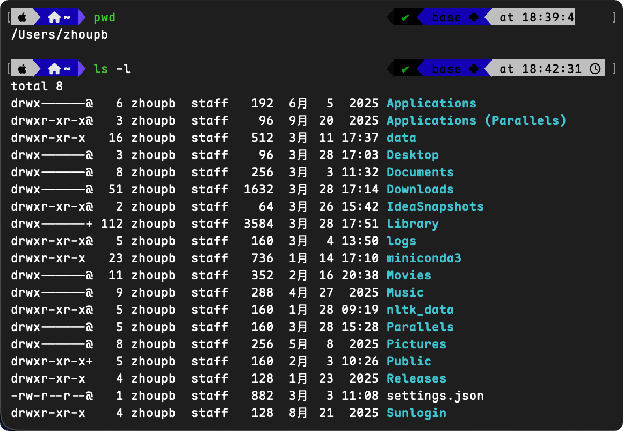The image size is (623, 431).
Task: Click the home icon before the ls -l command
Action: [54, 69]
